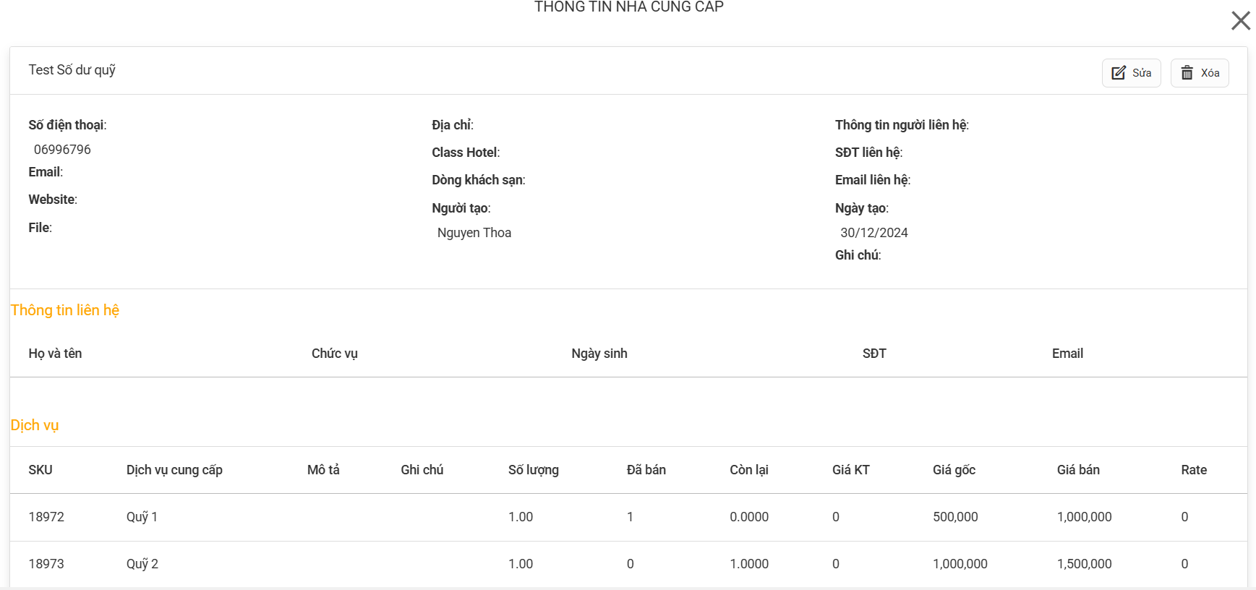Click the Dịch vụ cung cấp column header
Image resolution: width=1256 pixels, height=590 pixels.
(x=174, y=470)
